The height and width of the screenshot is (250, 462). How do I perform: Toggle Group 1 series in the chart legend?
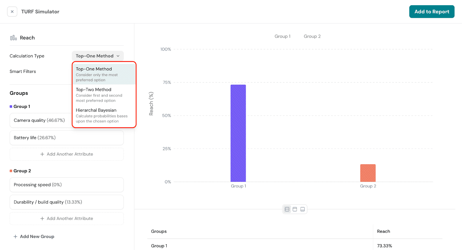(282, 36)
